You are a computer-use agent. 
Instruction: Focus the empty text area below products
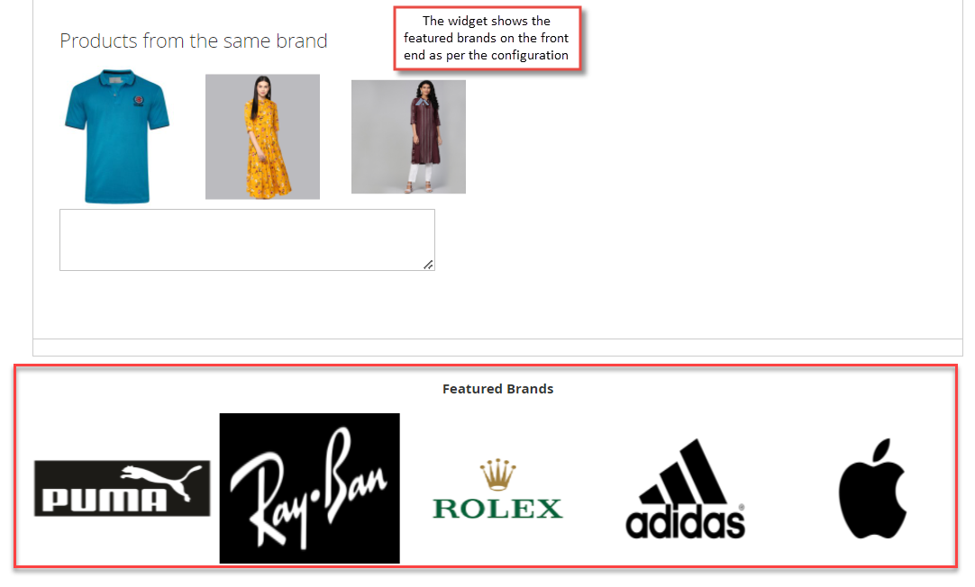[247, 239]
